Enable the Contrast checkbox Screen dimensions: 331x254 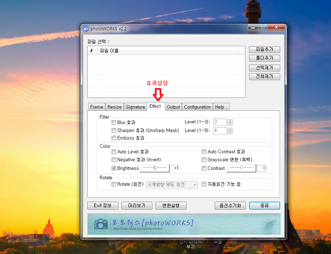[x=204, y=168]
